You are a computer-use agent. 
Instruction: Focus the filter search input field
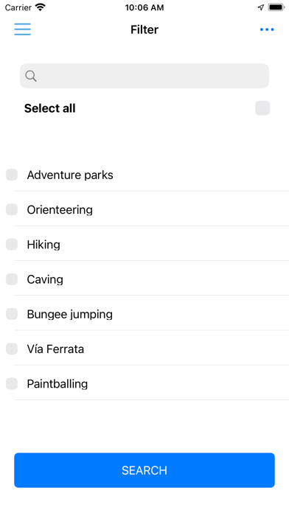tap(144, 76)
